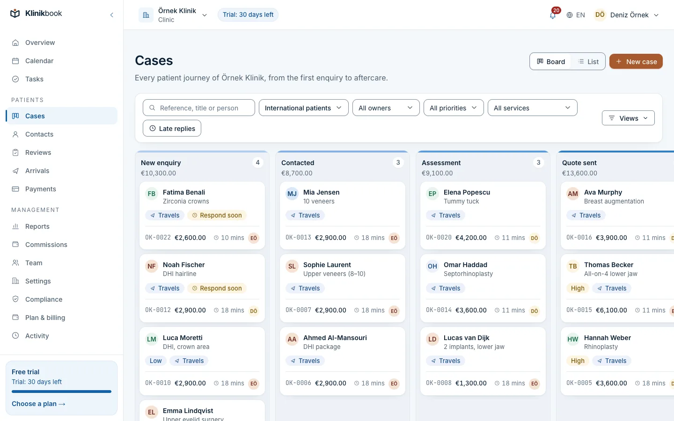Click the New enquiry column count badge

[x=257, y=162]
